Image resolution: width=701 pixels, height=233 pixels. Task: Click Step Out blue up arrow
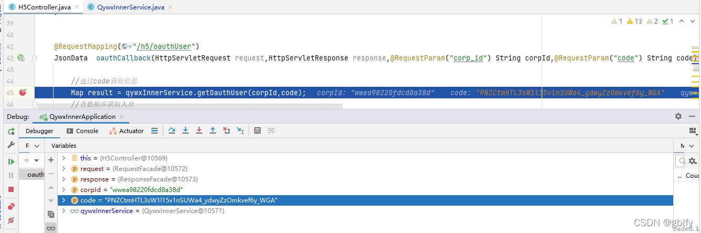(213, 131)
